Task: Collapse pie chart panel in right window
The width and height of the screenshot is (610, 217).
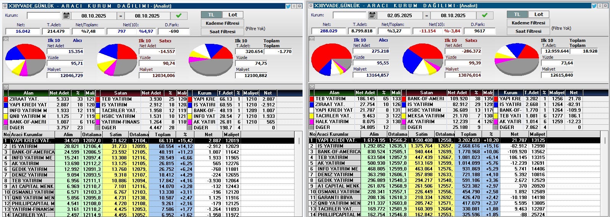Action: 312,39
